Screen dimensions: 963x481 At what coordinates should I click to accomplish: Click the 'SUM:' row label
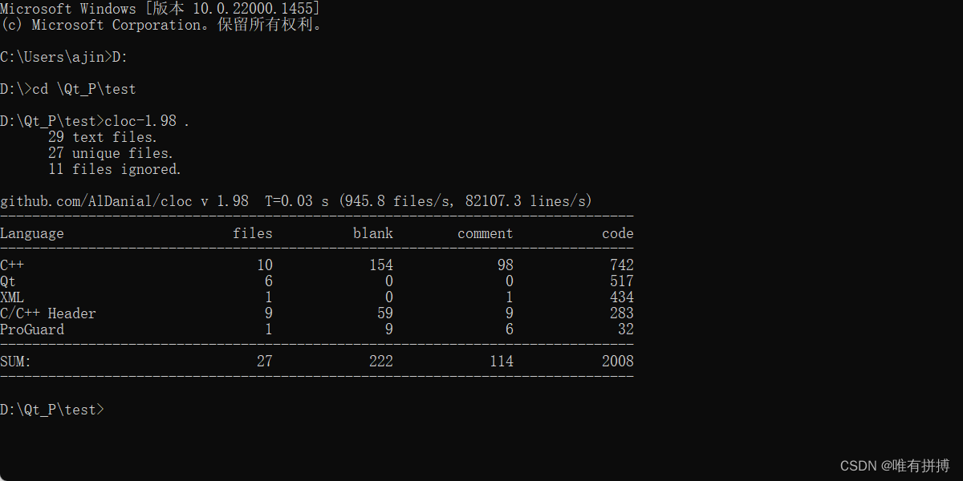(x=16, y=362)
